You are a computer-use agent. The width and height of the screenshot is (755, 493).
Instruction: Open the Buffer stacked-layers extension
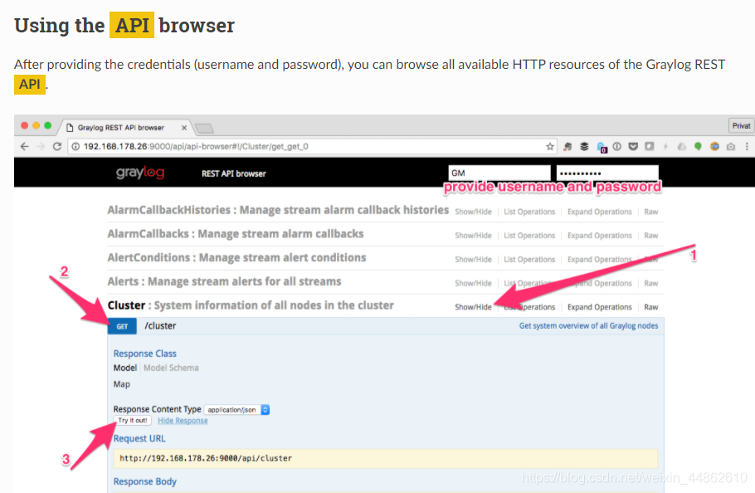tap(584, 146)
